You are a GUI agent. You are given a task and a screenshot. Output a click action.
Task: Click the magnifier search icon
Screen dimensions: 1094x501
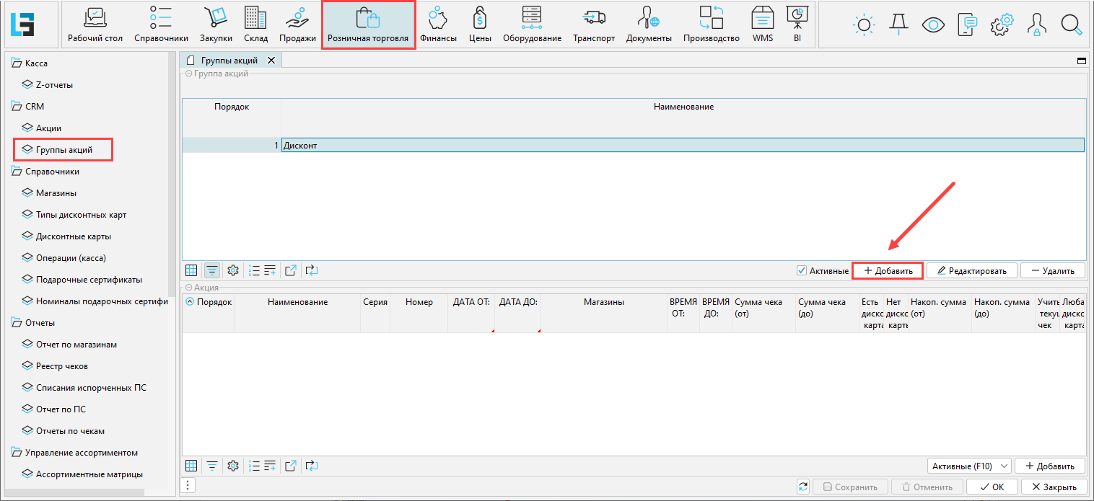pyautogui.click(x=1072, y=25)
